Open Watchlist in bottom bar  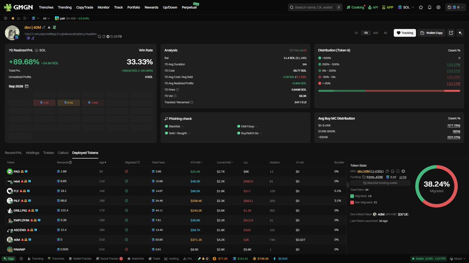(x=135, y=259)
